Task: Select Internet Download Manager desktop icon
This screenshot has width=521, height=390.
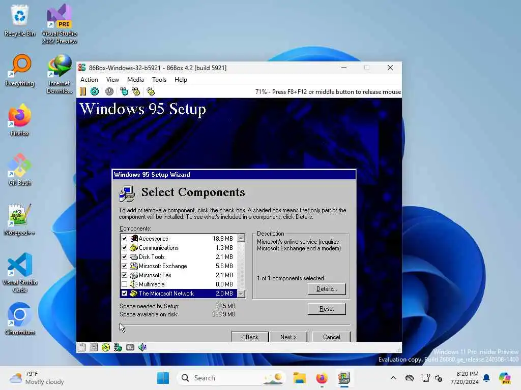Action: (60, 74)
